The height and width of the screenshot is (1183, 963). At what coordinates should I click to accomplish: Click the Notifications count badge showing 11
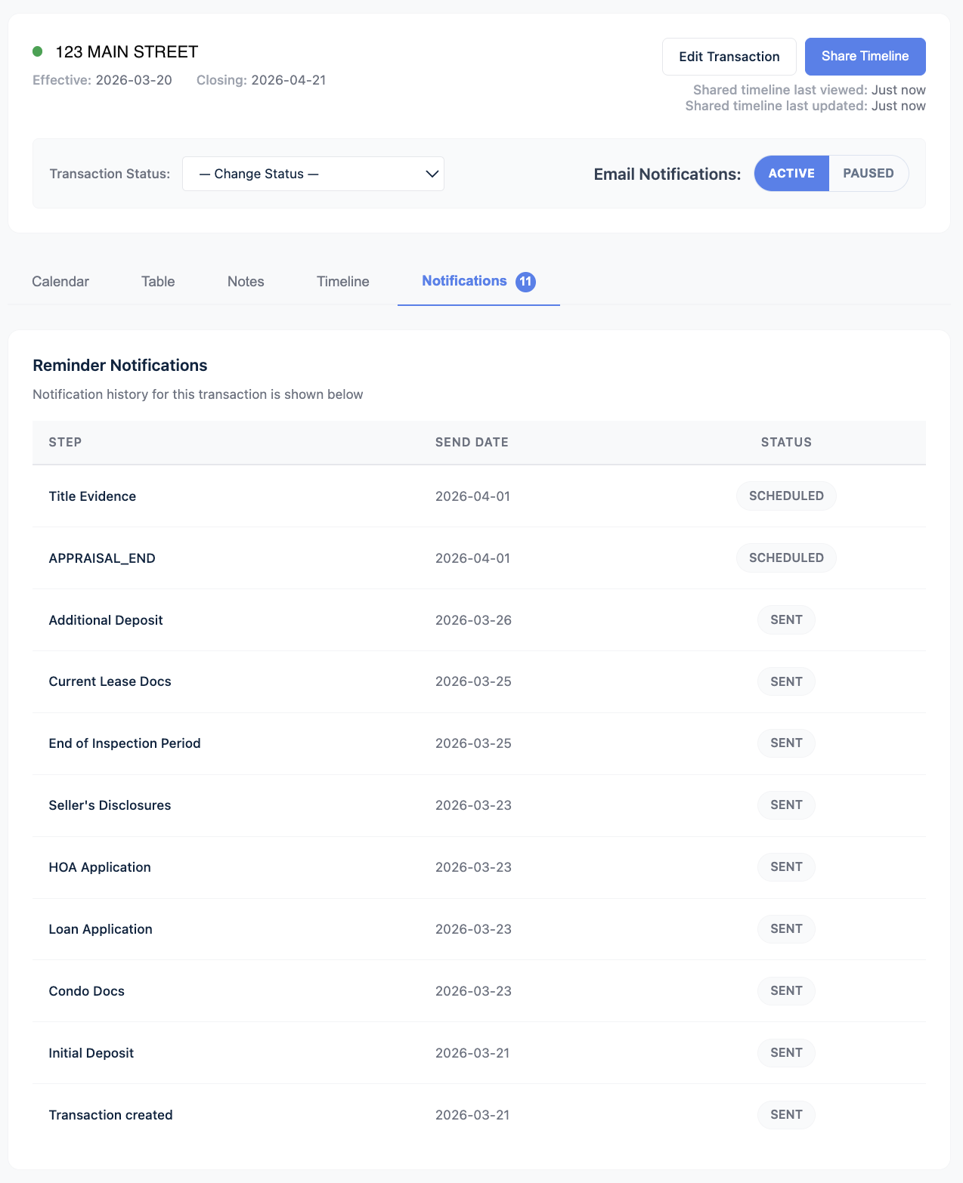(525, 282)
